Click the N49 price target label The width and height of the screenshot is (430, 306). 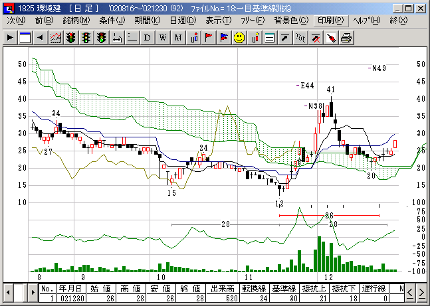[x=377, y=68]
